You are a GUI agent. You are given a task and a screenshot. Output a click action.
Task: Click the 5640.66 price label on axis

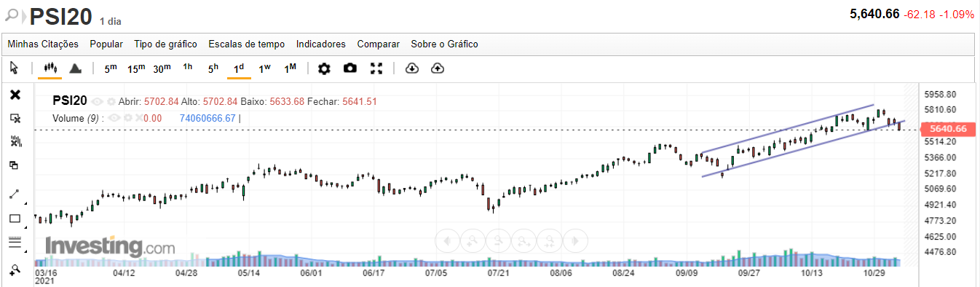pos(947,129)
